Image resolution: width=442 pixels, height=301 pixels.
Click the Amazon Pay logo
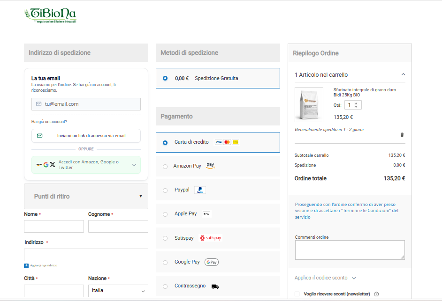click(x=210, y=165)
